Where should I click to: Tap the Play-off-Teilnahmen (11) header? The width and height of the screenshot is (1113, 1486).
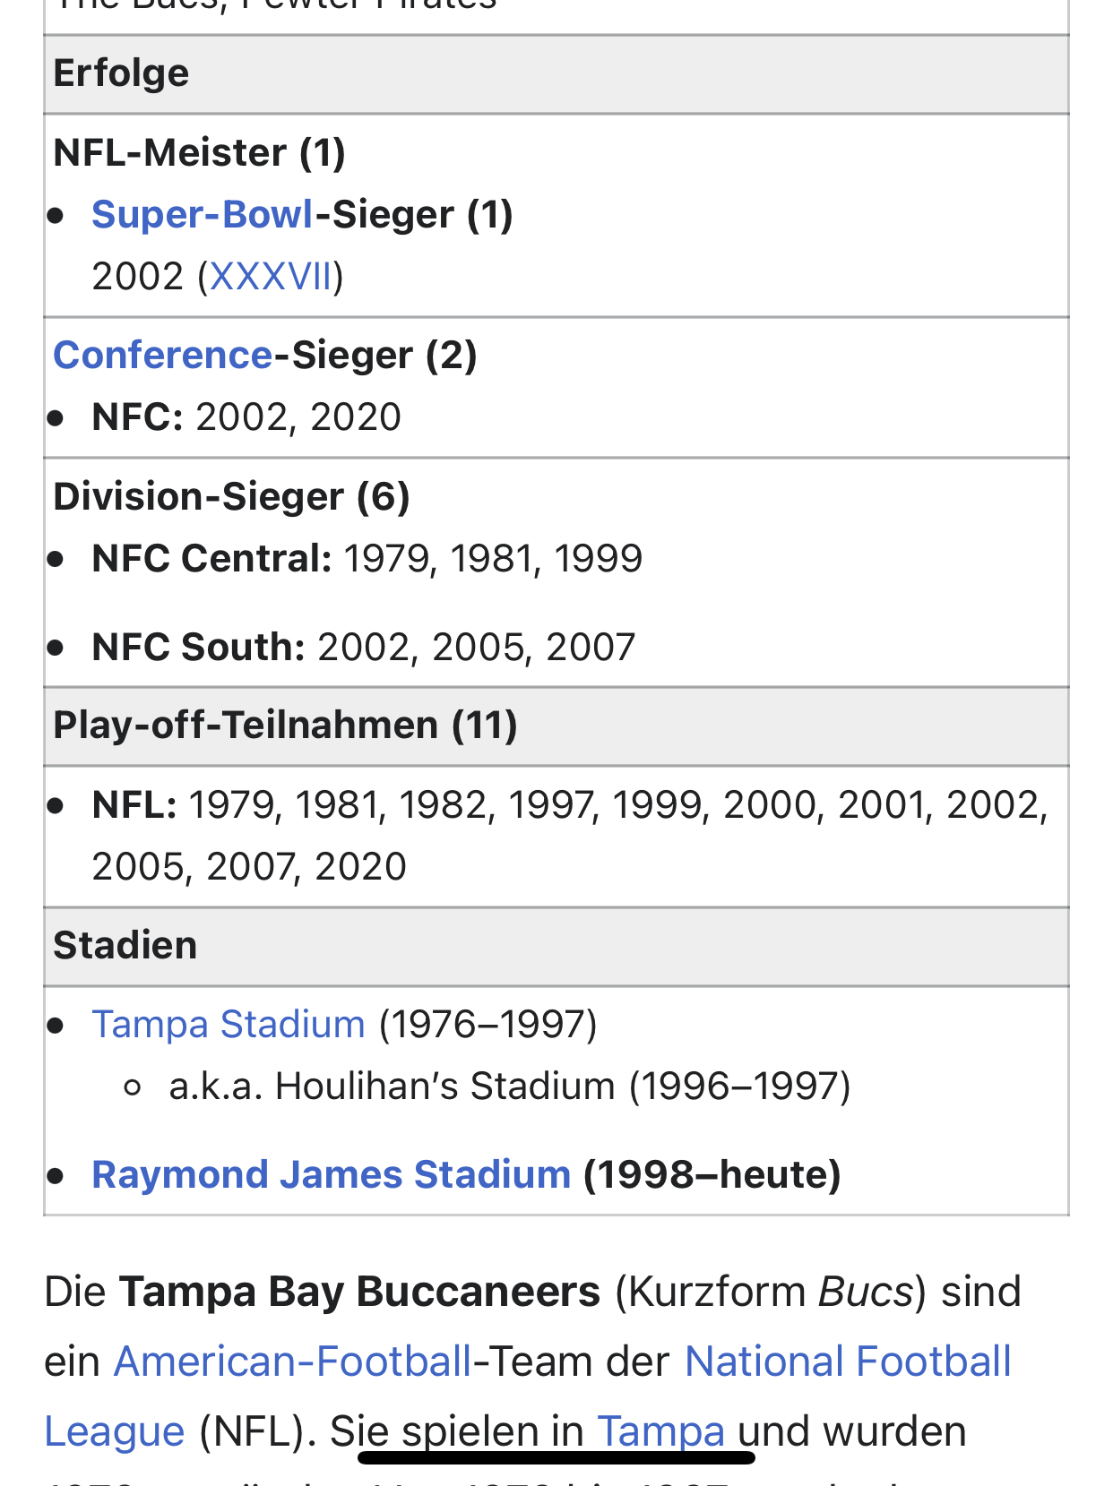pyautogui.click(x=285, y=726)
